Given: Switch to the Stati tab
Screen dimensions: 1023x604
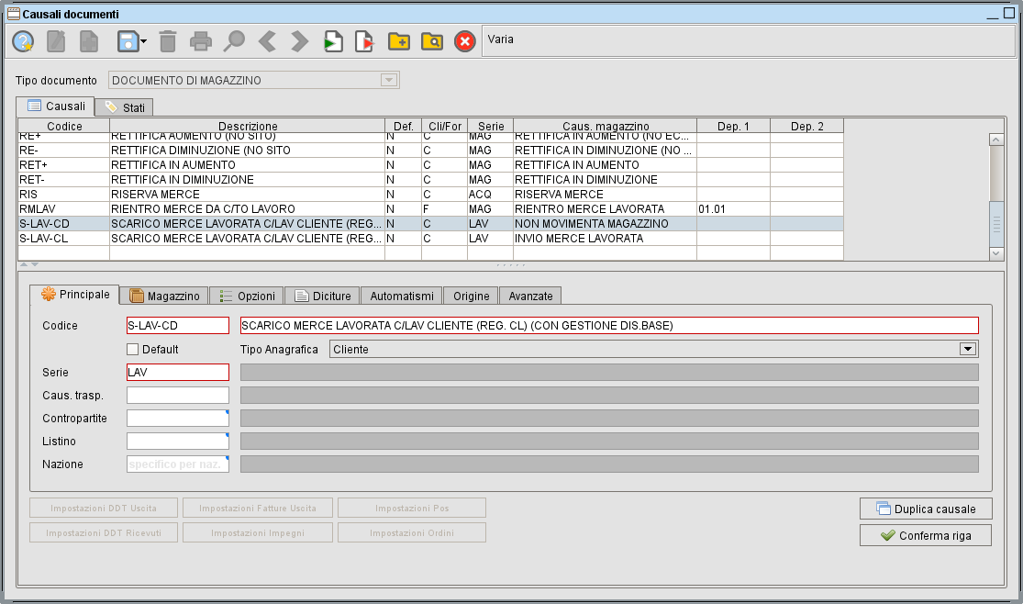Looking at the screenshot, I should pyautogui.click(x=128, y=107).
